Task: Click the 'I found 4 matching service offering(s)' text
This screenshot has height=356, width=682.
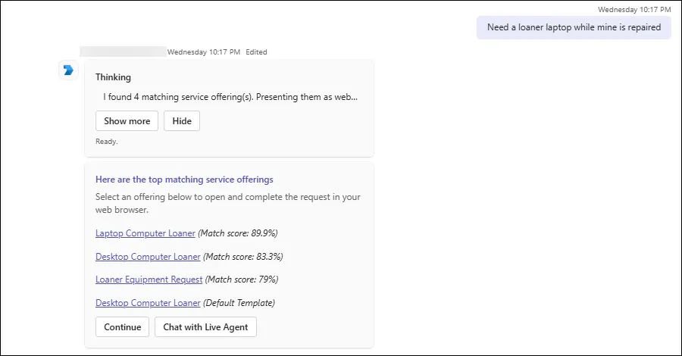Action: (x=230, y=97)
